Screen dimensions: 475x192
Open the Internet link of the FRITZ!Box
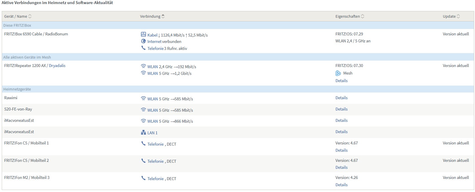pyautogui.click(x=154, y=41)
